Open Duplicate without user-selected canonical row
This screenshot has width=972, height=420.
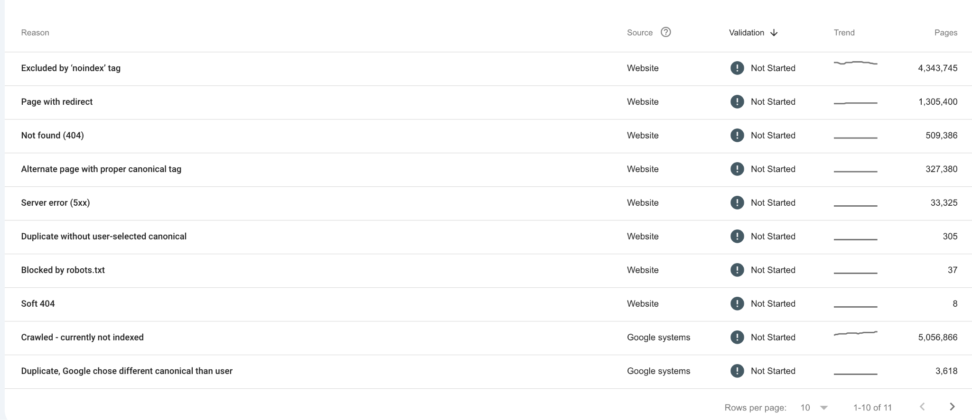[x=488, y=237]
